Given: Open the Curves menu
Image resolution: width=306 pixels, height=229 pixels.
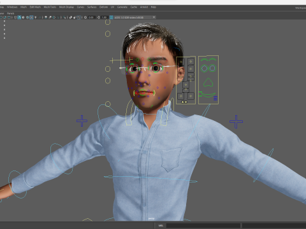Looking at the screenshot, I should coord(80,7).
